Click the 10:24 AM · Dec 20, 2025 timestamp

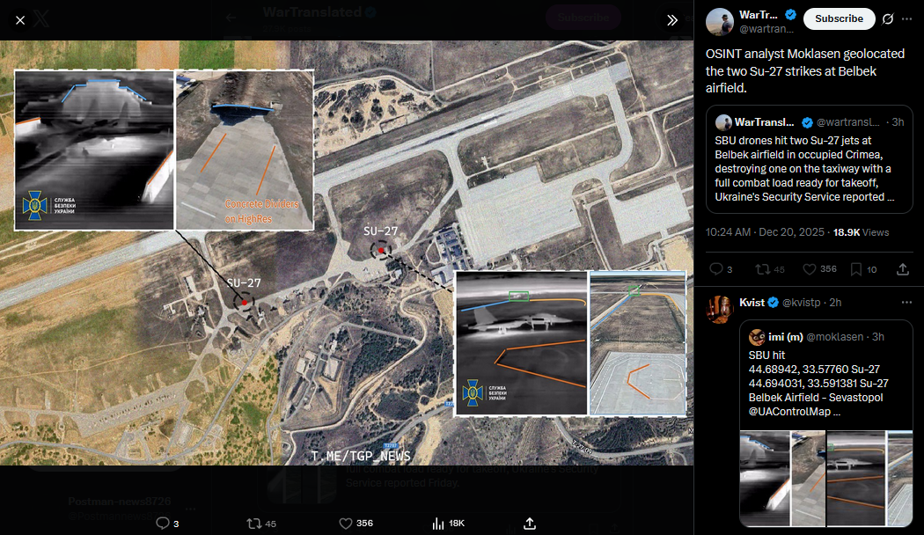pyautogui.click(x=765, y=232)
